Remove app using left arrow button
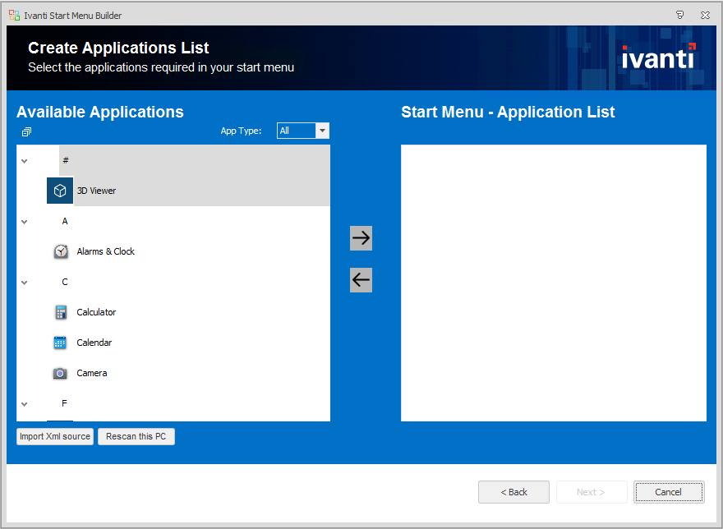 coord(361,280)
